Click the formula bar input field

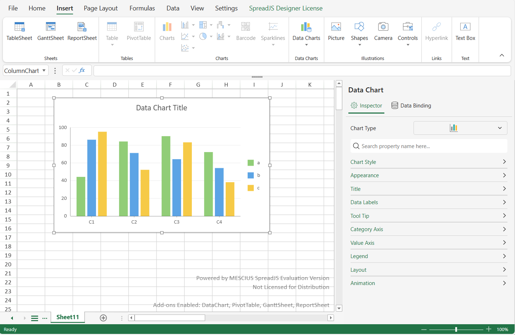click(302, 71)
